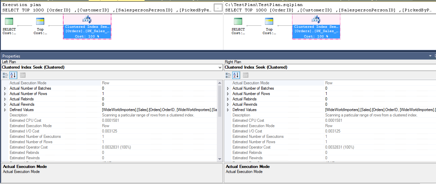Image resolution: width=436 pixels, height=184 pixels.
Task: Select Estimated CPU Cost row in Right Plan
Action: point(330,120)
